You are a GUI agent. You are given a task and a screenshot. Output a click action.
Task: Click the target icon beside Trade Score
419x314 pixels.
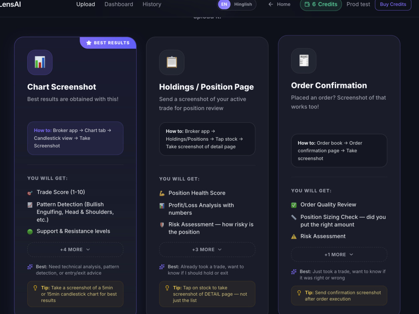coord(30,193)
